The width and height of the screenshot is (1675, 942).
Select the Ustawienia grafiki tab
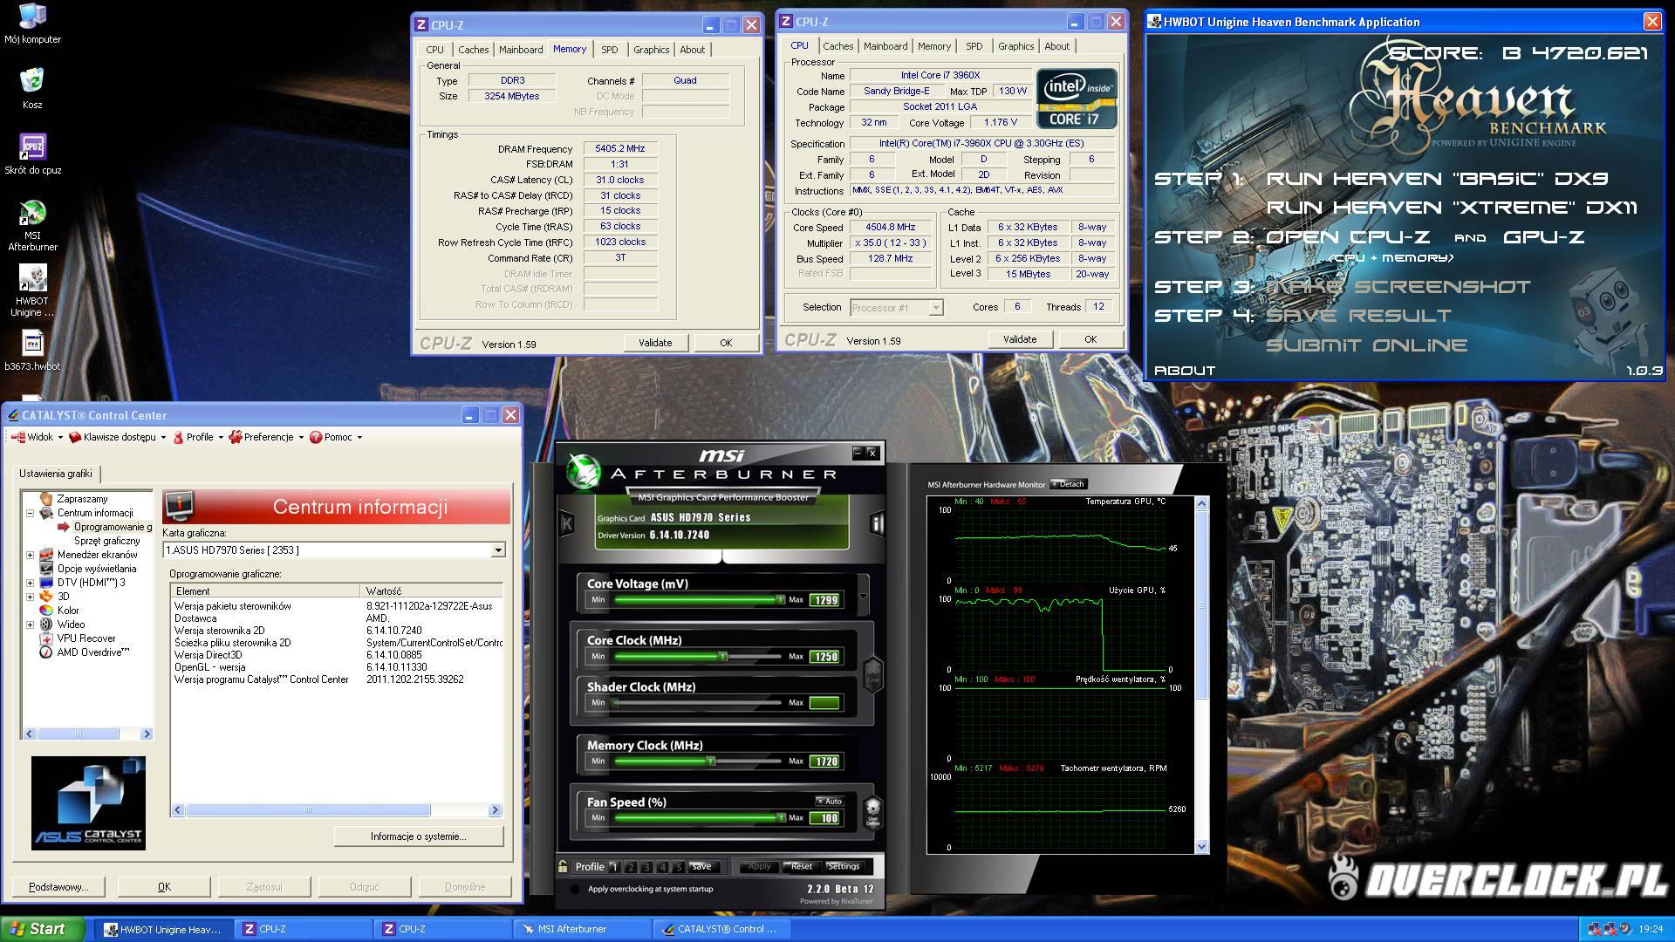point(56,474)
